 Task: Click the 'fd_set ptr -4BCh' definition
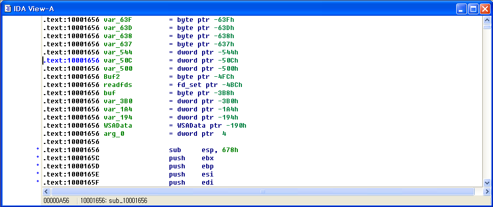(210, 85)
